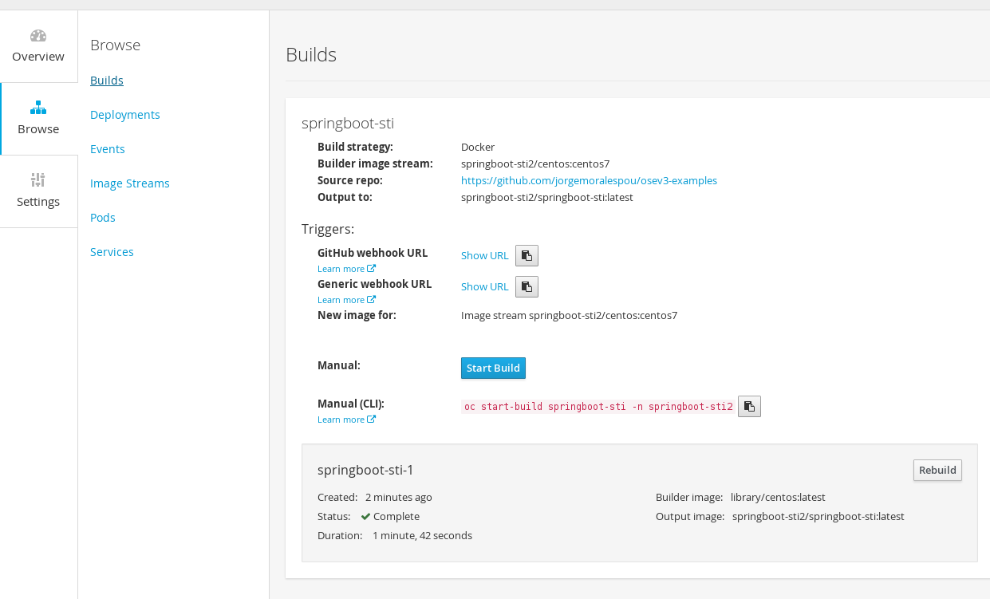Click the Rebuild button for springboot-sti-1

pos(937,471)
